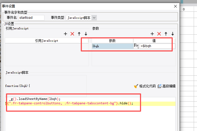Edit the =$lbqh value field

point(157,46)
